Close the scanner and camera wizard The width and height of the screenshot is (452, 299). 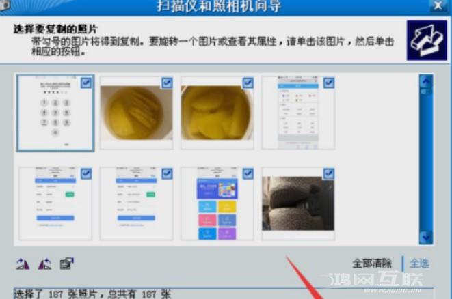pos(438,5)
